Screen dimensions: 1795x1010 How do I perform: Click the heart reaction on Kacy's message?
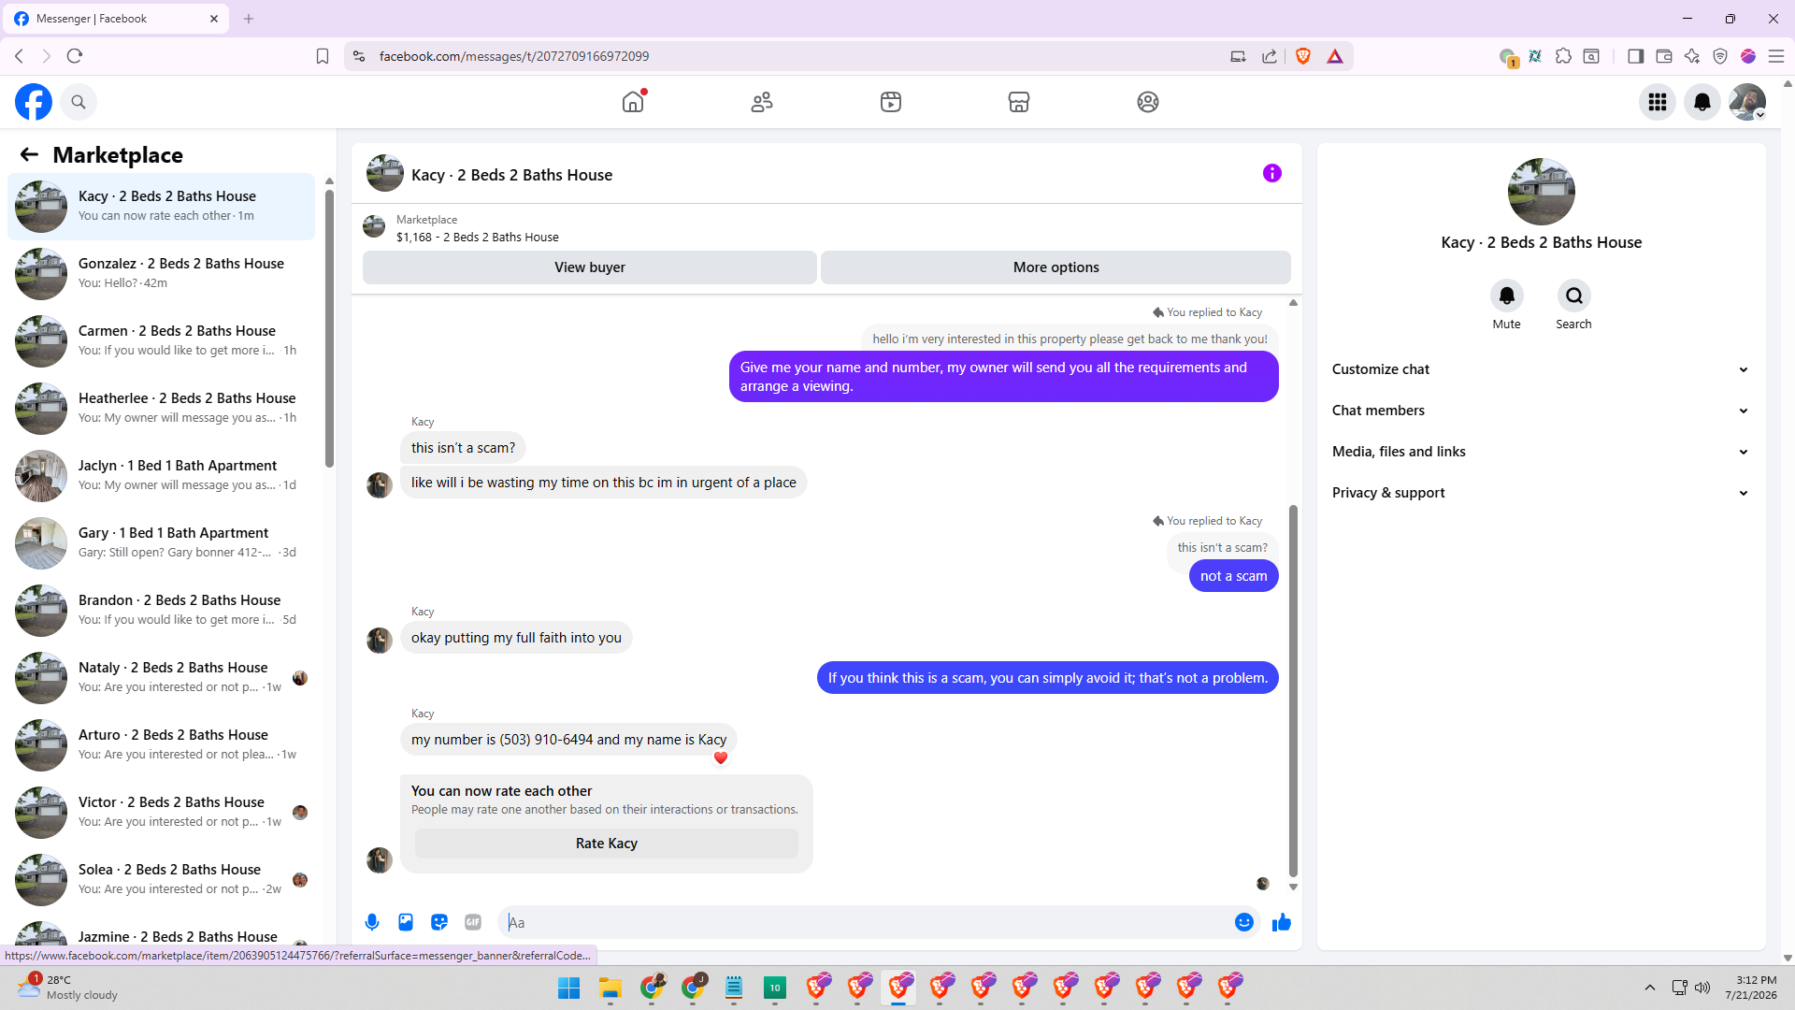720,757
